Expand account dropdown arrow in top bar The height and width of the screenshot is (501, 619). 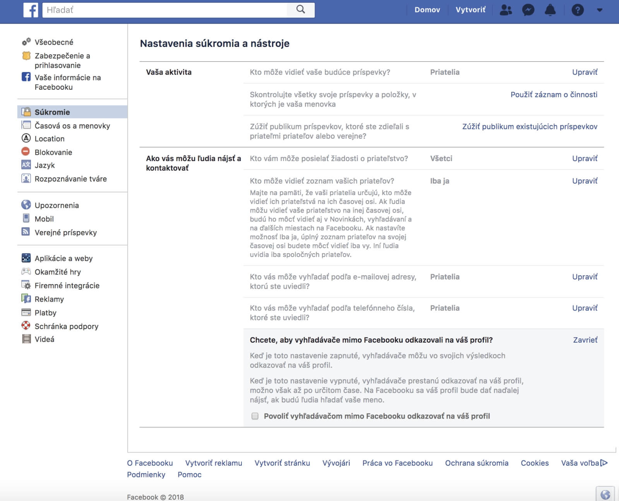[600, 10]
